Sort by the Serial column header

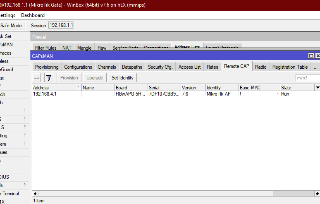pyautogui.click(x=164, y=88)
